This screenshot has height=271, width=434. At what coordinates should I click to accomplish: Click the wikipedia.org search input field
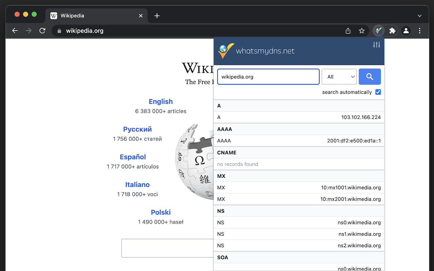coord(268,77)
